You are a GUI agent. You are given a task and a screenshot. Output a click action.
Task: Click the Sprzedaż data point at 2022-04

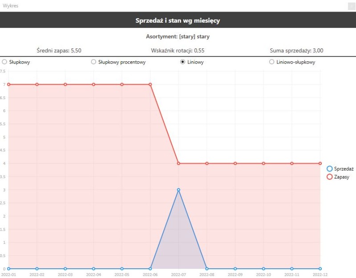(x=93, y=269)
